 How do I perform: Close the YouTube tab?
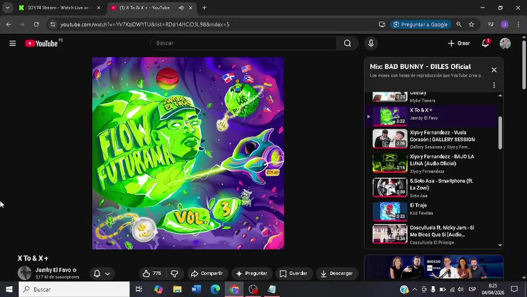click(190, 8)
